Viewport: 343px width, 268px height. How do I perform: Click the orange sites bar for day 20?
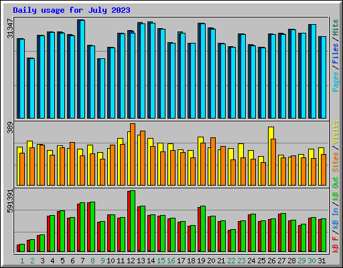click(213, 161)
